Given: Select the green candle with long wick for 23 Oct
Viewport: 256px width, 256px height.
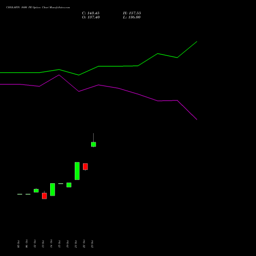Looking at the screenshot, I should click(94, 144).
